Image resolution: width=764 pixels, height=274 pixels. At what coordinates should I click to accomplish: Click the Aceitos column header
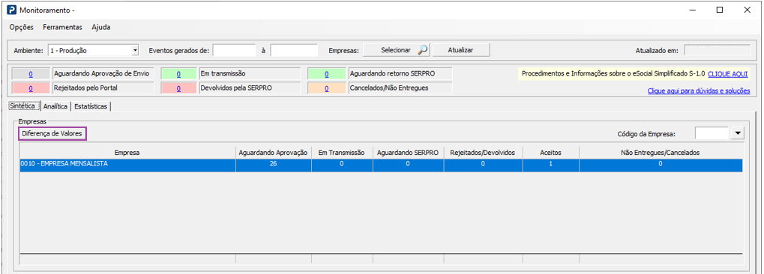coord(550,152)
